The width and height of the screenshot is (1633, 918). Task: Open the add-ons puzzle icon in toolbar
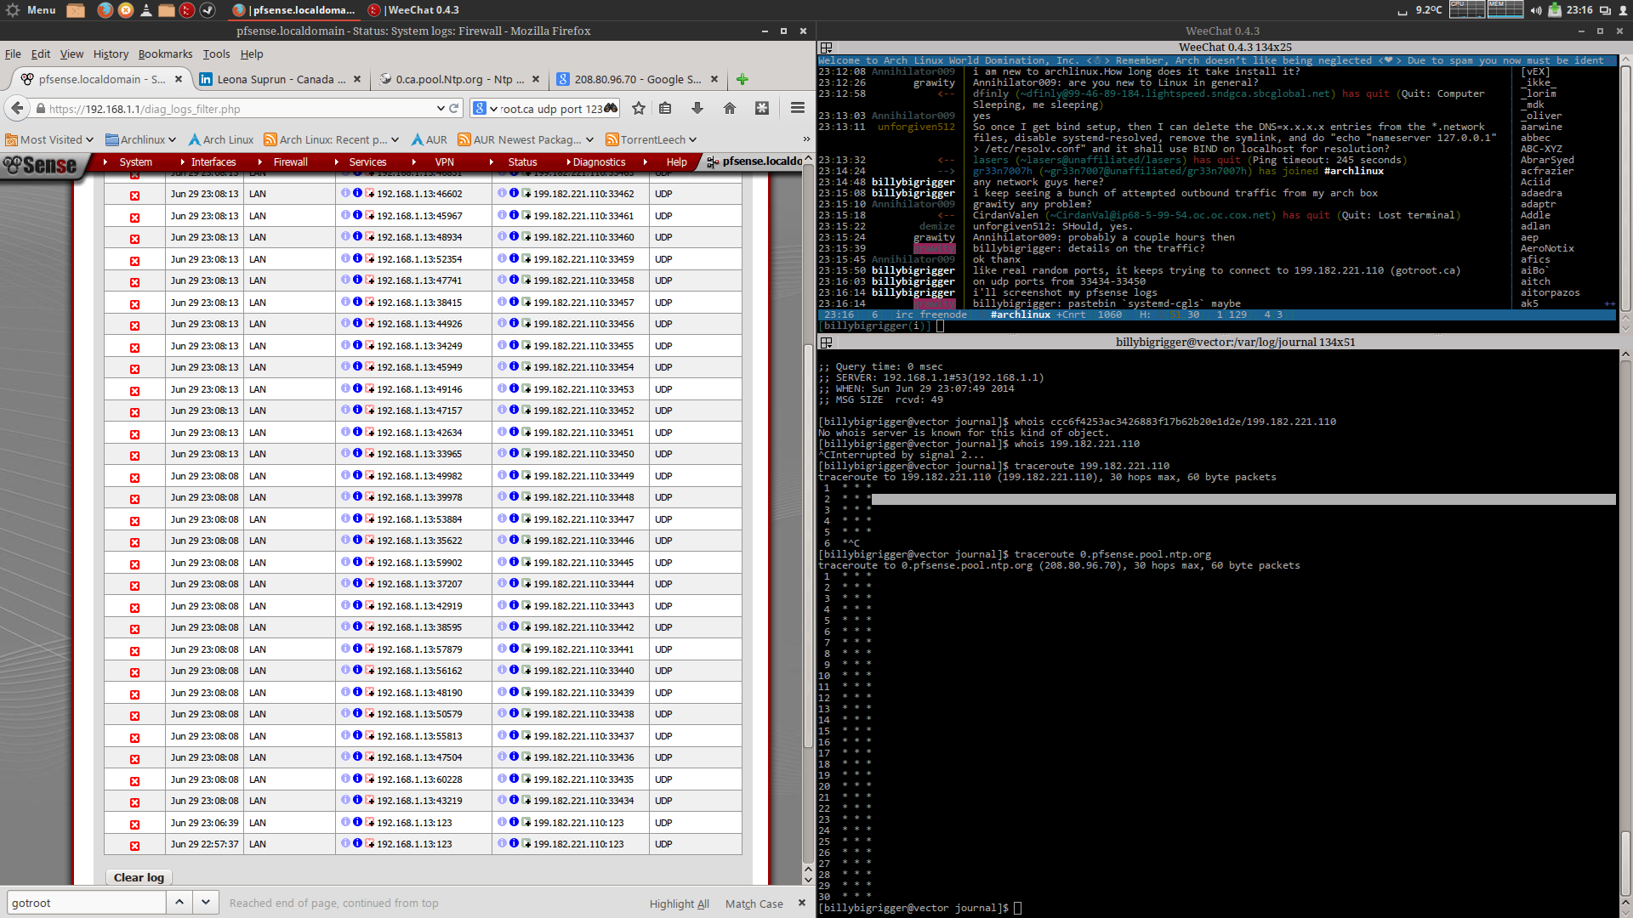[762, 108]
